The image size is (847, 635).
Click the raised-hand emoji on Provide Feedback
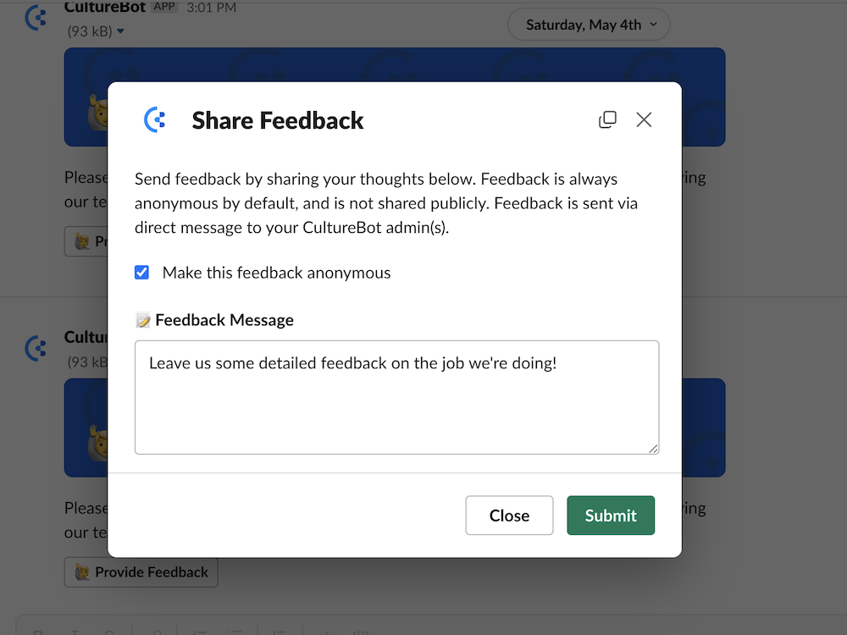[82, 572]
